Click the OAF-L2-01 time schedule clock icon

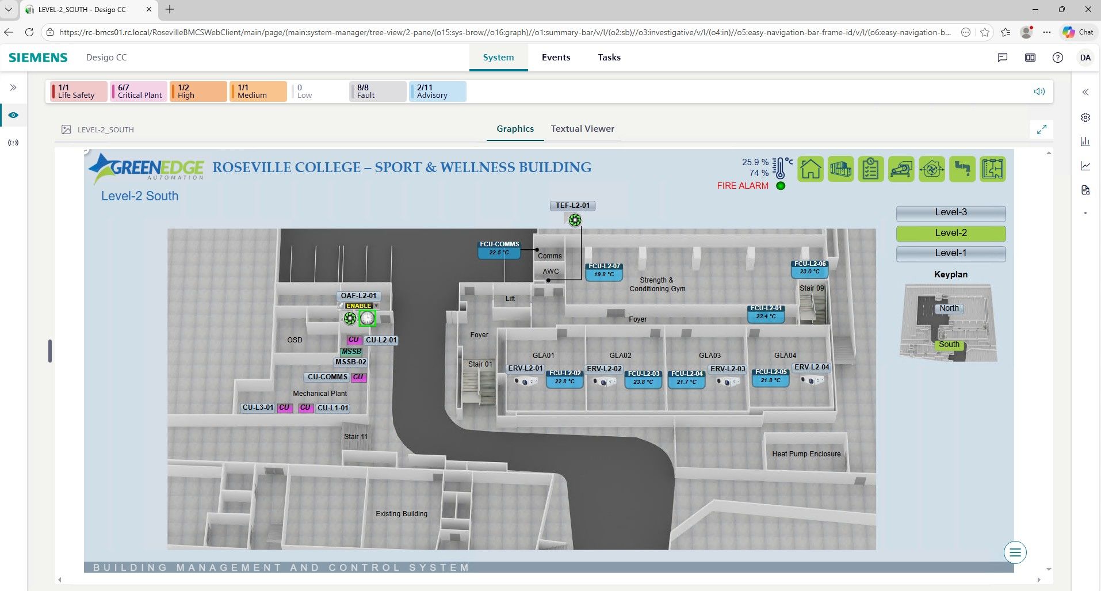367,318
